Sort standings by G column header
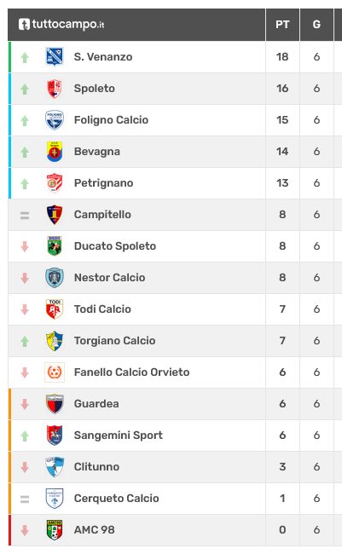This screenshot has width=342, height=554. coord(316,25)
